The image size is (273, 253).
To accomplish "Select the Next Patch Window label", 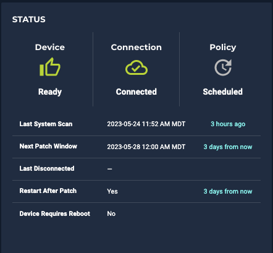I will (x=48, y=146).
